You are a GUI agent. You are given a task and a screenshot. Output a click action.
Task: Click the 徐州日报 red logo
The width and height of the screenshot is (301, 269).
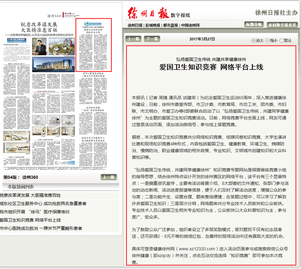[148, 13]
